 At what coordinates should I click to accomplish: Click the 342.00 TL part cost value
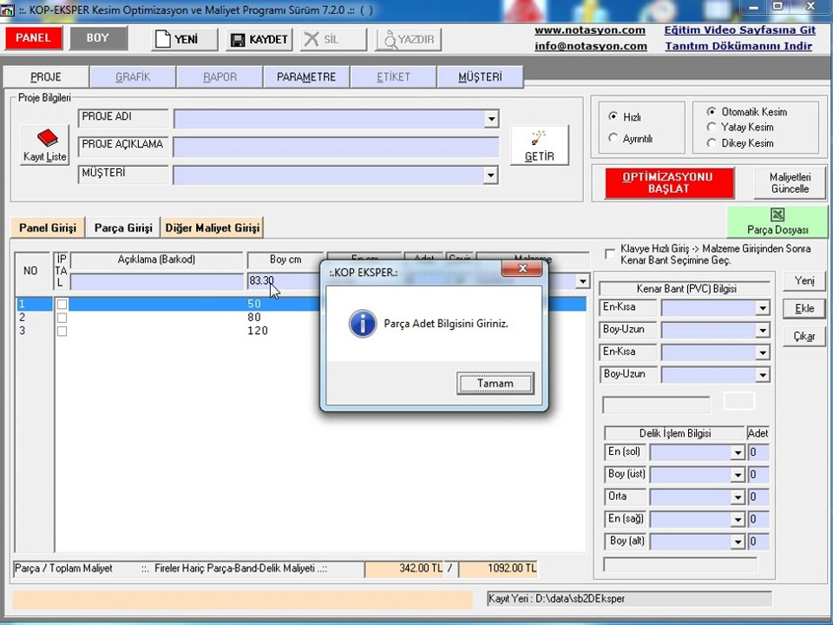(x=405, y=569)
